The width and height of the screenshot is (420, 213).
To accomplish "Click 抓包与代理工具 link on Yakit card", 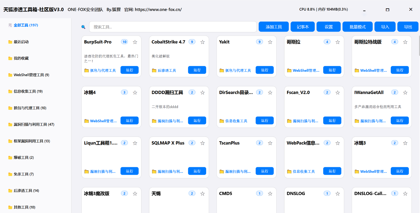I will pos(238,70).
